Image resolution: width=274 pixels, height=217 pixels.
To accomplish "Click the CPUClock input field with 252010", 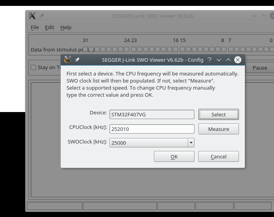I will click(152, 129).
